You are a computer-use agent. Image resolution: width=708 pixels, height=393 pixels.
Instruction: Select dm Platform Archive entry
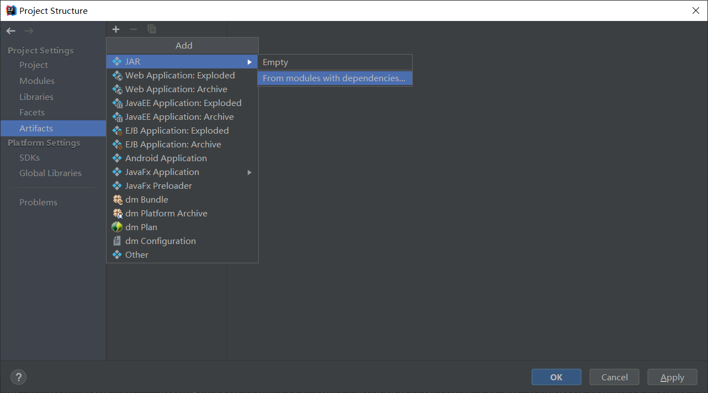[x=182, y=214]
